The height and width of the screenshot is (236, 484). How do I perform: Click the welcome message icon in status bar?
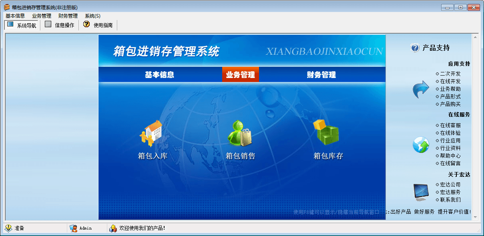click(x=112, y=228)
